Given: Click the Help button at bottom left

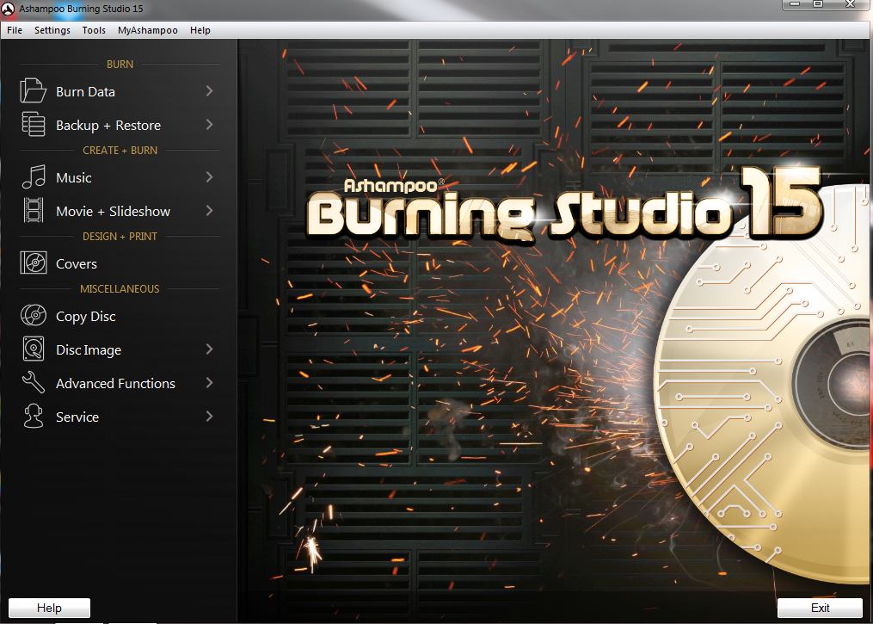Looking at the screenshot, I should click(49, 608).
